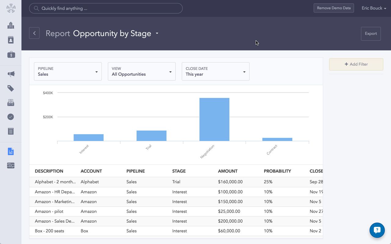Screen dimensions: 391x244
Task: Select the highlighted Reports chart icon
Action: [x=10, y=151]
